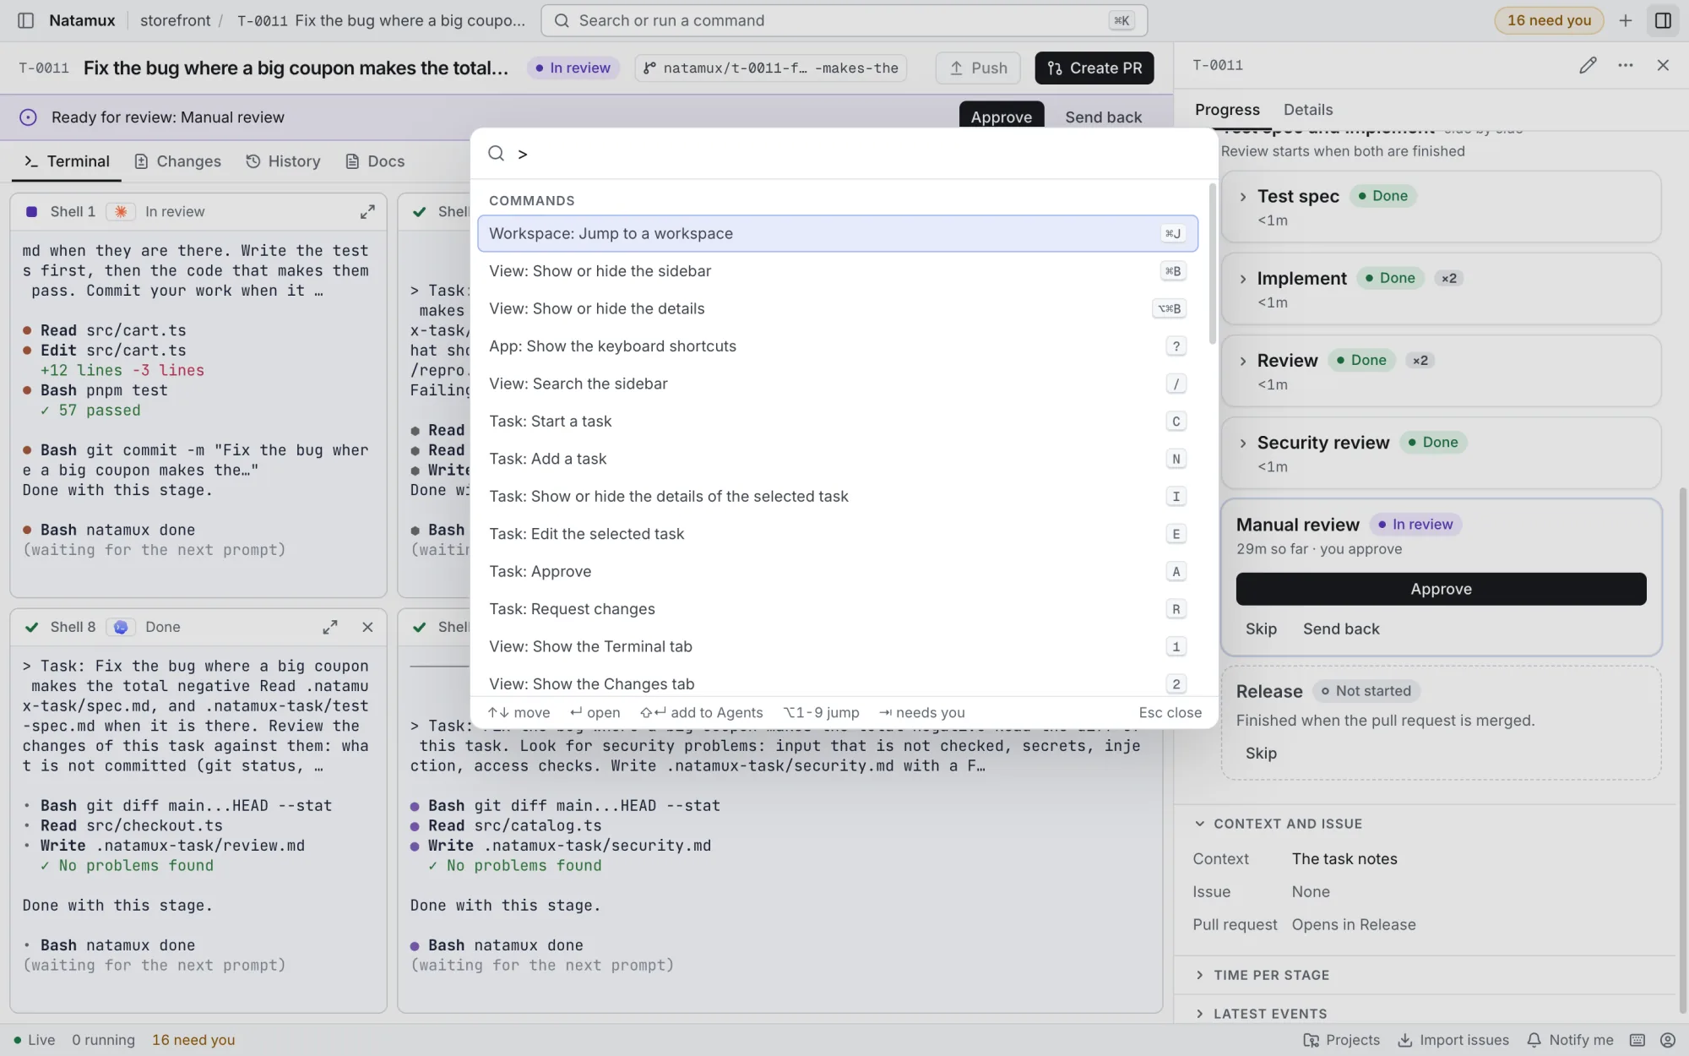Viewport: 1689px width, 1056px height.
Task: Expand the Implement stage
Action: 1242,279
